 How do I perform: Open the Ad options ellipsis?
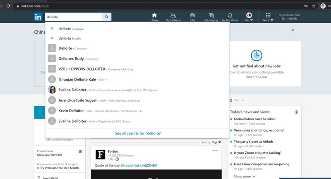[x=242, y=100]
